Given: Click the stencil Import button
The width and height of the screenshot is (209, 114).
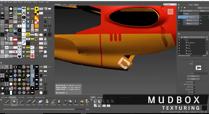Looking at the screenshot, I should (x=193, y=76).
